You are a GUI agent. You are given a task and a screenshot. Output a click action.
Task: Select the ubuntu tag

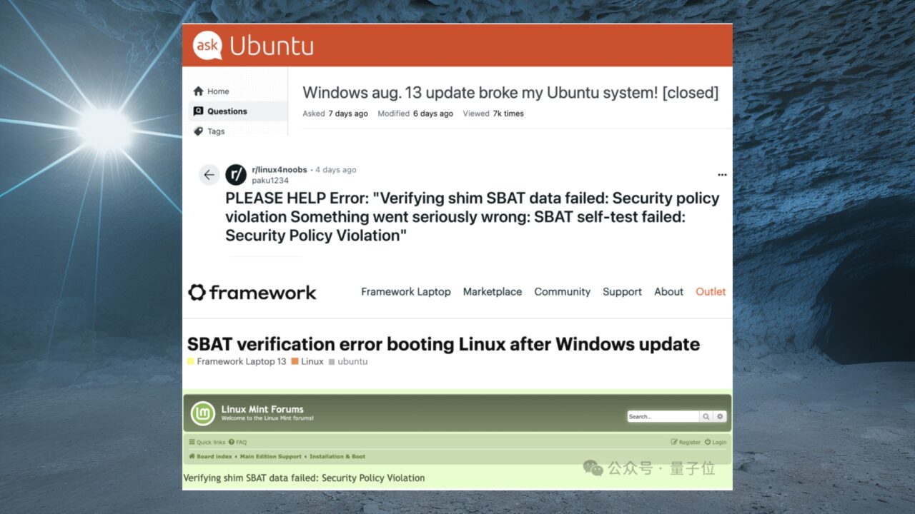point(348,361)
